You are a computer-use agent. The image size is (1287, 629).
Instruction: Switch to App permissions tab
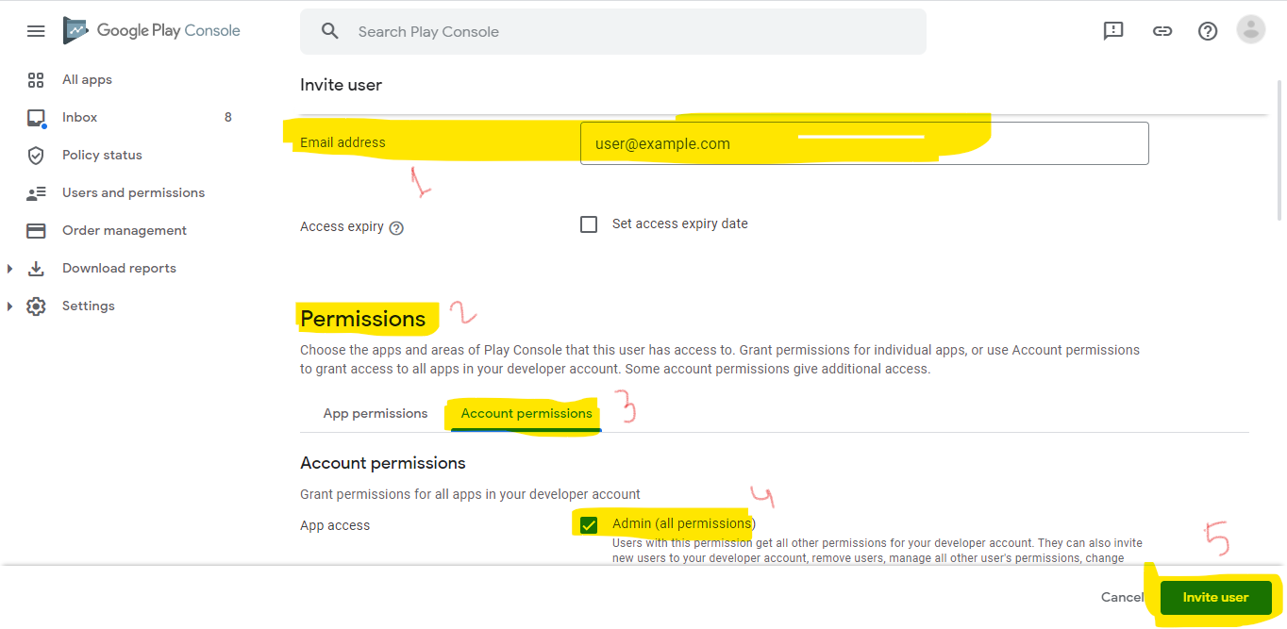pyautogui.click(x=376, y=413)
